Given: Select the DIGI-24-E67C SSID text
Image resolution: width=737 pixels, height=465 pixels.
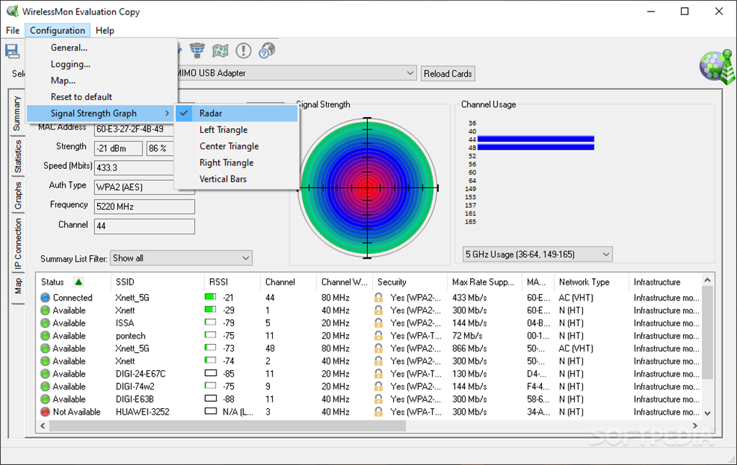Looking at the screenshot, I should [x=140, y=374].
